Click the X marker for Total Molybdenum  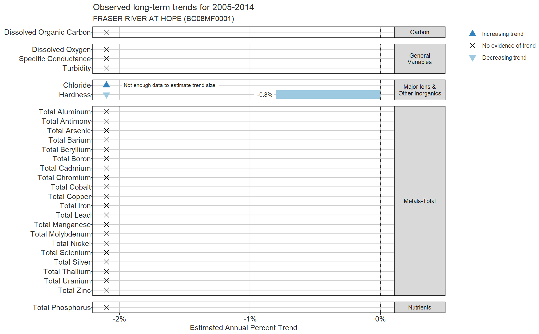106,234
